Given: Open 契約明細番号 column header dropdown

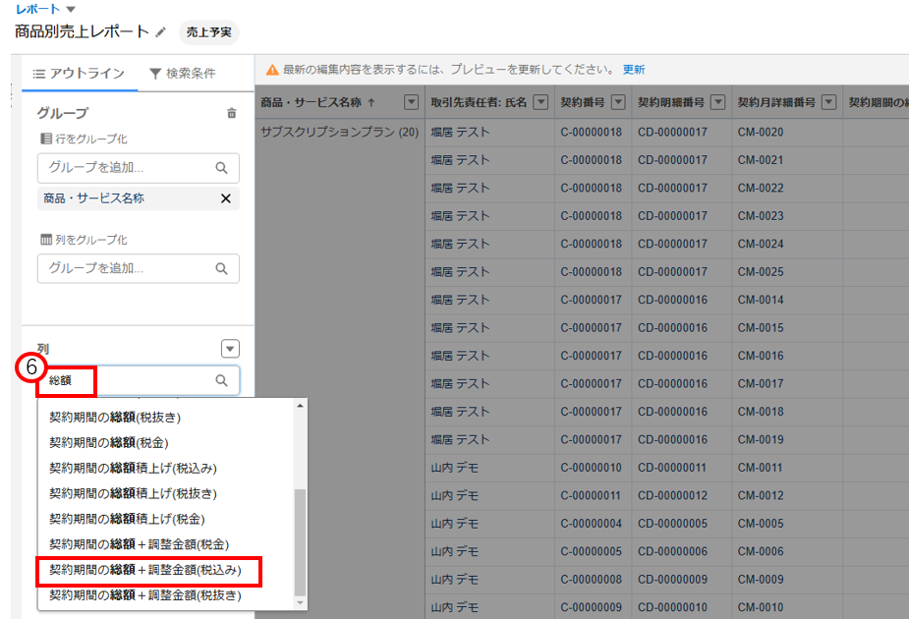Looking at the screenshot, I should 718,102.
